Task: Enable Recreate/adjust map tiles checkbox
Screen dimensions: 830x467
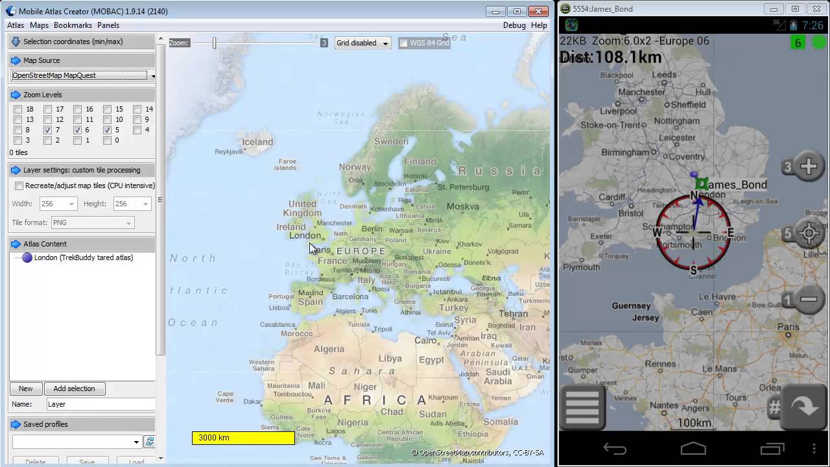Action: click(x=19, y=186)
